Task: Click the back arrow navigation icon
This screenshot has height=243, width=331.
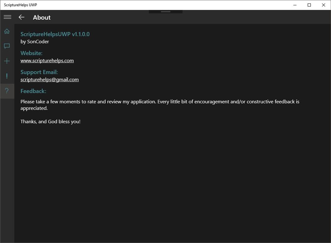Action: click(x=21, y=17)
